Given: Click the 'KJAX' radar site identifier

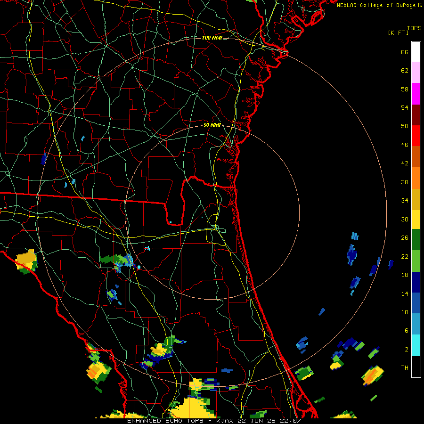Looking at the screenshot, I should [225, 421].
